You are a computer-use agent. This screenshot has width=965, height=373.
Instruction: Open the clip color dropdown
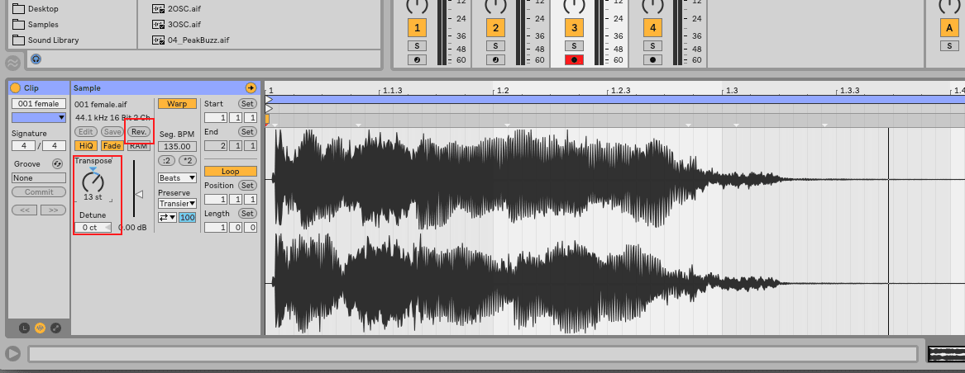coord(38,118)
